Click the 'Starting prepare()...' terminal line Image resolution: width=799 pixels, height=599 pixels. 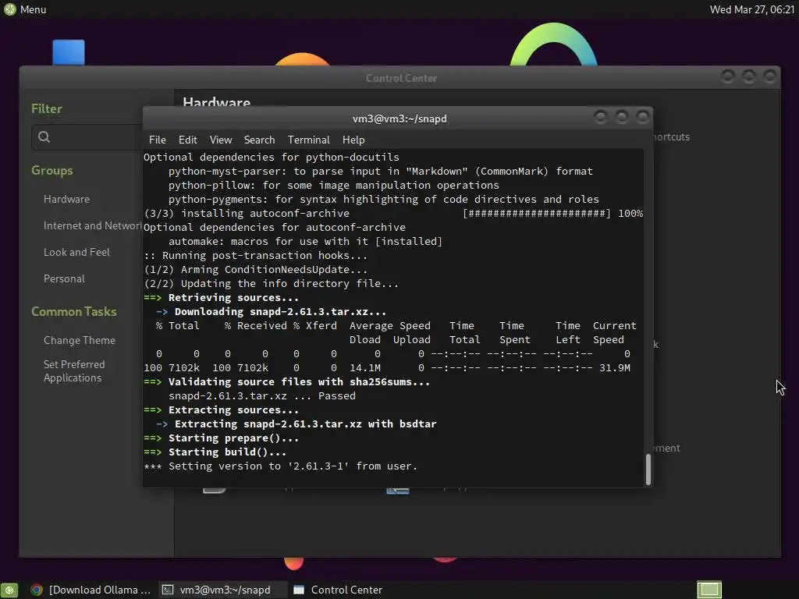tap(221, 438)
